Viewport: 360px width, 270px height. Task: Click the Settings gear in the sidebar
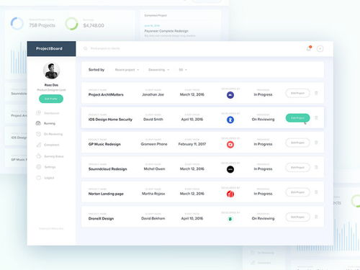coord(38,167)
